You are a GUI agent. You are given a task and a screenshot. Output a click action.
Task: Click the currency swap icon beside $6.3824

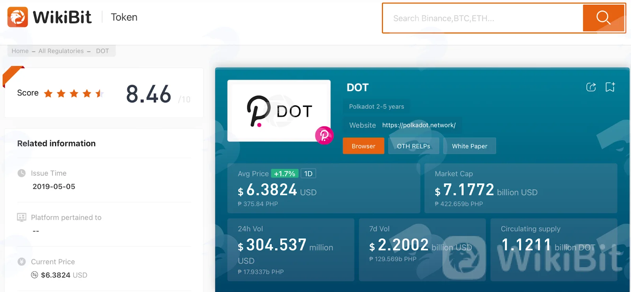(35, 275)
